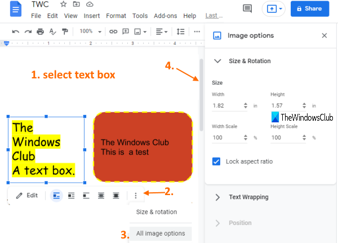Star the TWC document

pyautogui.click(x=63, y=4)
